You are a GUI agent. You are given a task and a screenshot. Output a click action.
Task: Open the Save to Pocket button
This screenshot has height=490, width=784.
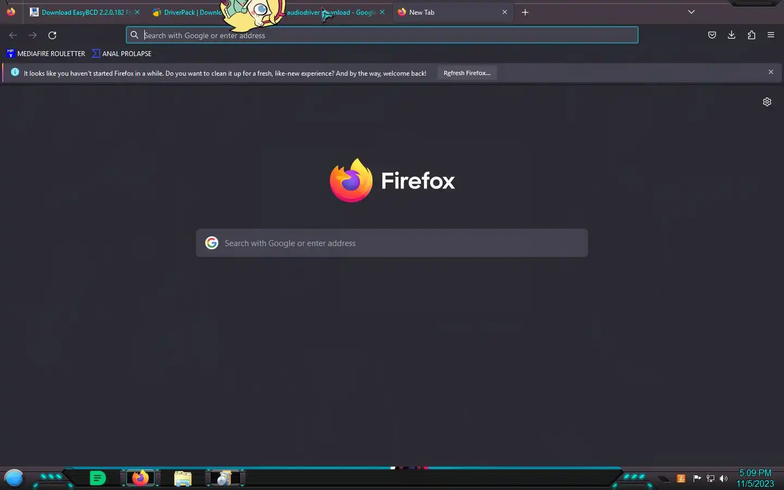click(x=712, y=35)
